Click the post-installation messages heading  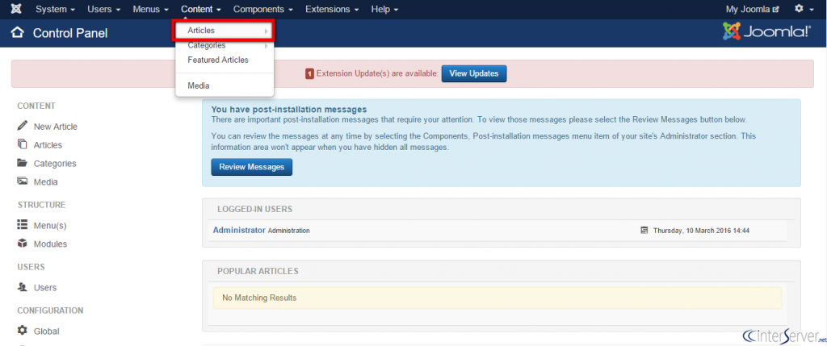288,110
